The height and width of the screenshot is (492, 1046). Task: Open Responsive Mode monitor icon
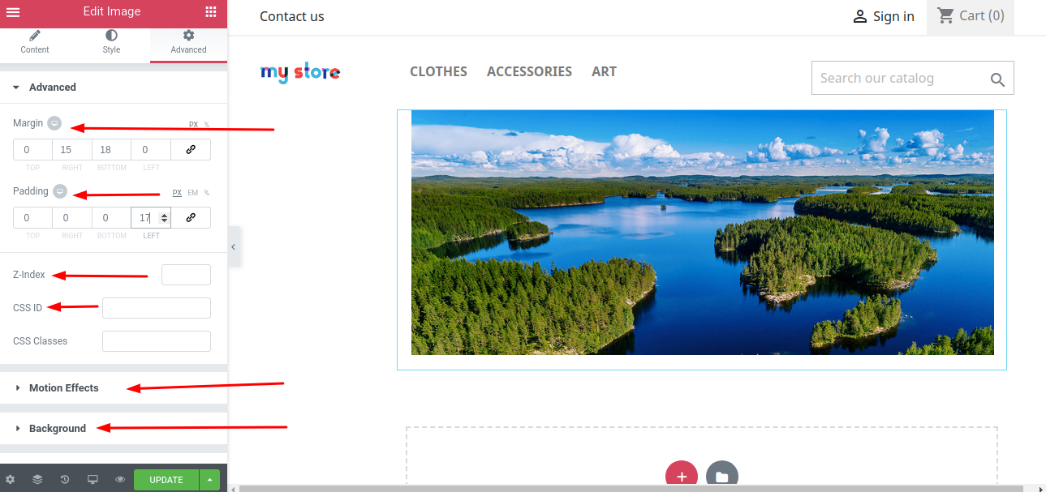pyautogui.click(x=93, y=480)
